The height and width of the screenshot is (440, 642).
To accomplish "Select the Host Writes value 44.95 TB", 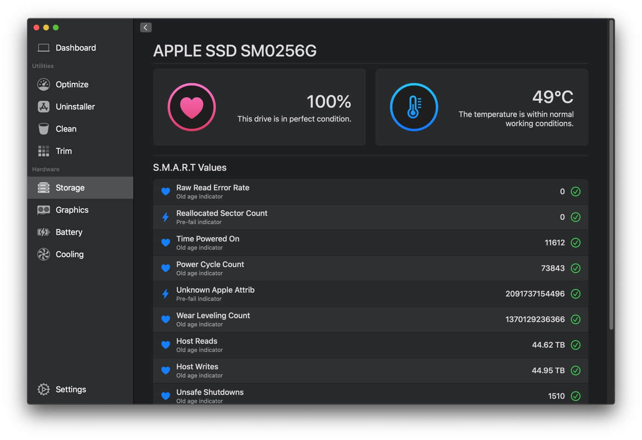I will click(x=548, y=371).
